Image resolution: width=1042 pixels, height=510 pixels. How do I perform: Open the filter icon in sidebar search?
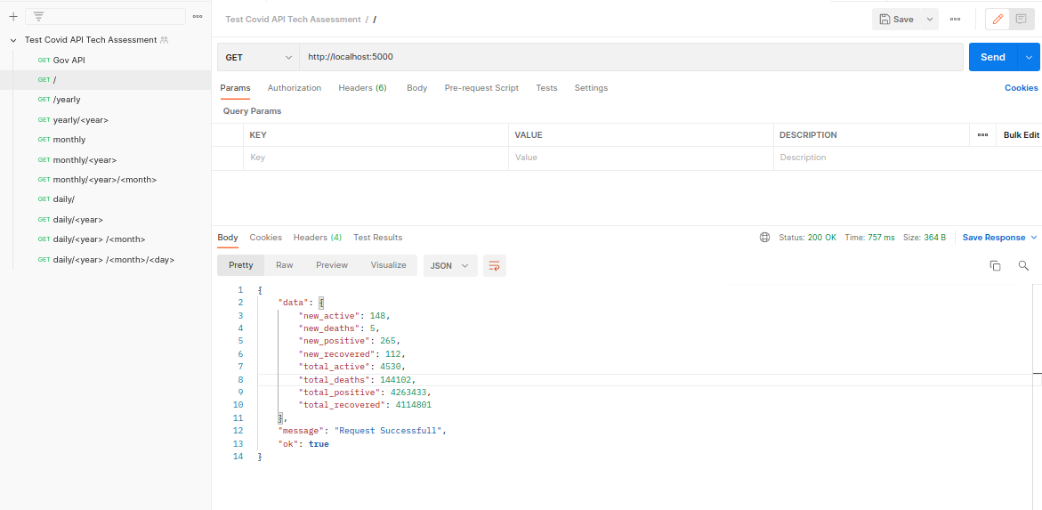click(38, 17)
